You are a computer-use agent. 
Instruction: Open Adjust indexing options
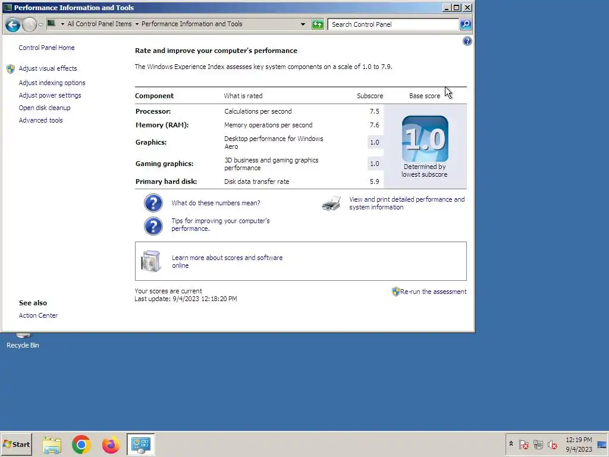tap(52, 83)
